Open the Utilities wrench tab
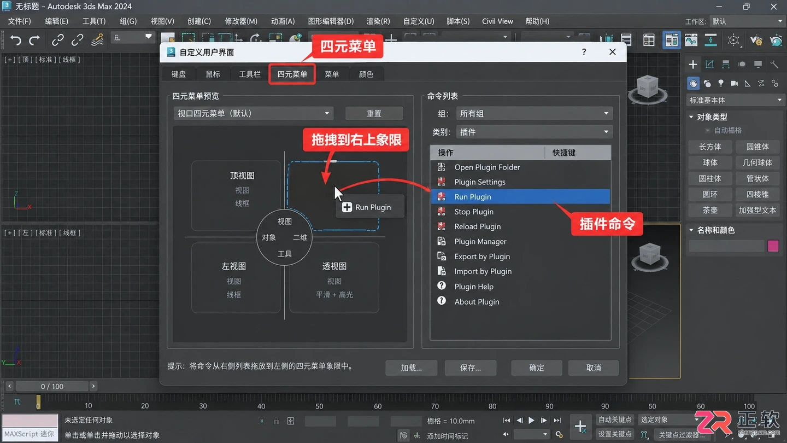The image size is (787, 443). [x=774, y=64]
